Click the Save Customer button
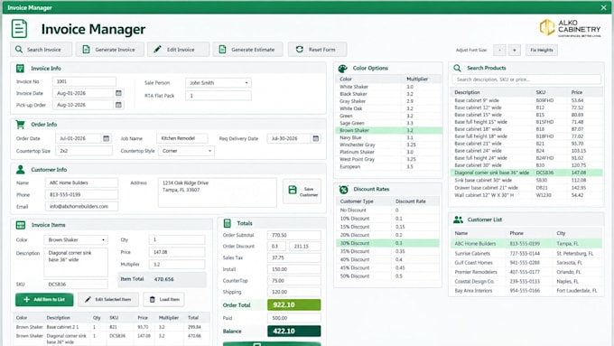 coord(302,192)
